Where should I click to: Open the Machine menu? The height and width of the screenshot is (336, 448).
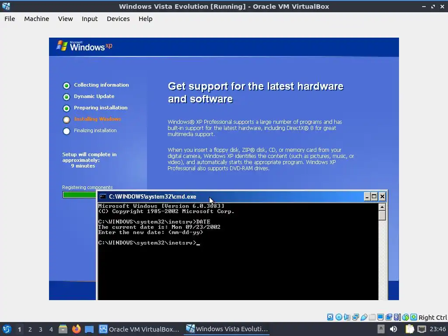click(x=37, y=19)
